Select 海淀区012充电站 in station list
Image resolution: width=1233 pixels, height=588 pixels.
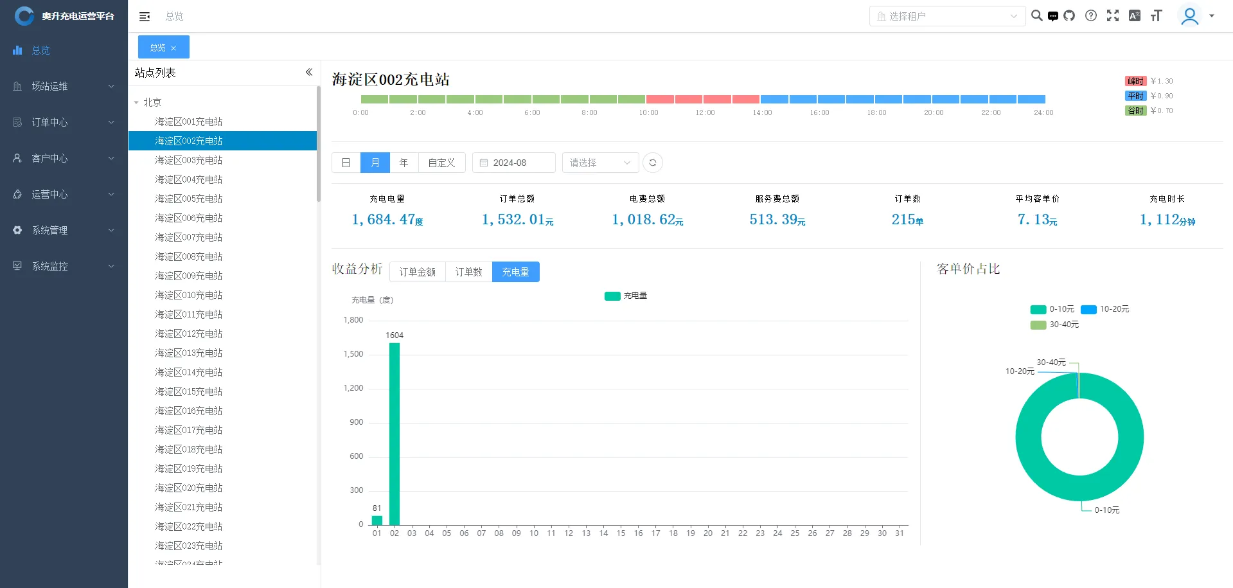click(222, 334)
